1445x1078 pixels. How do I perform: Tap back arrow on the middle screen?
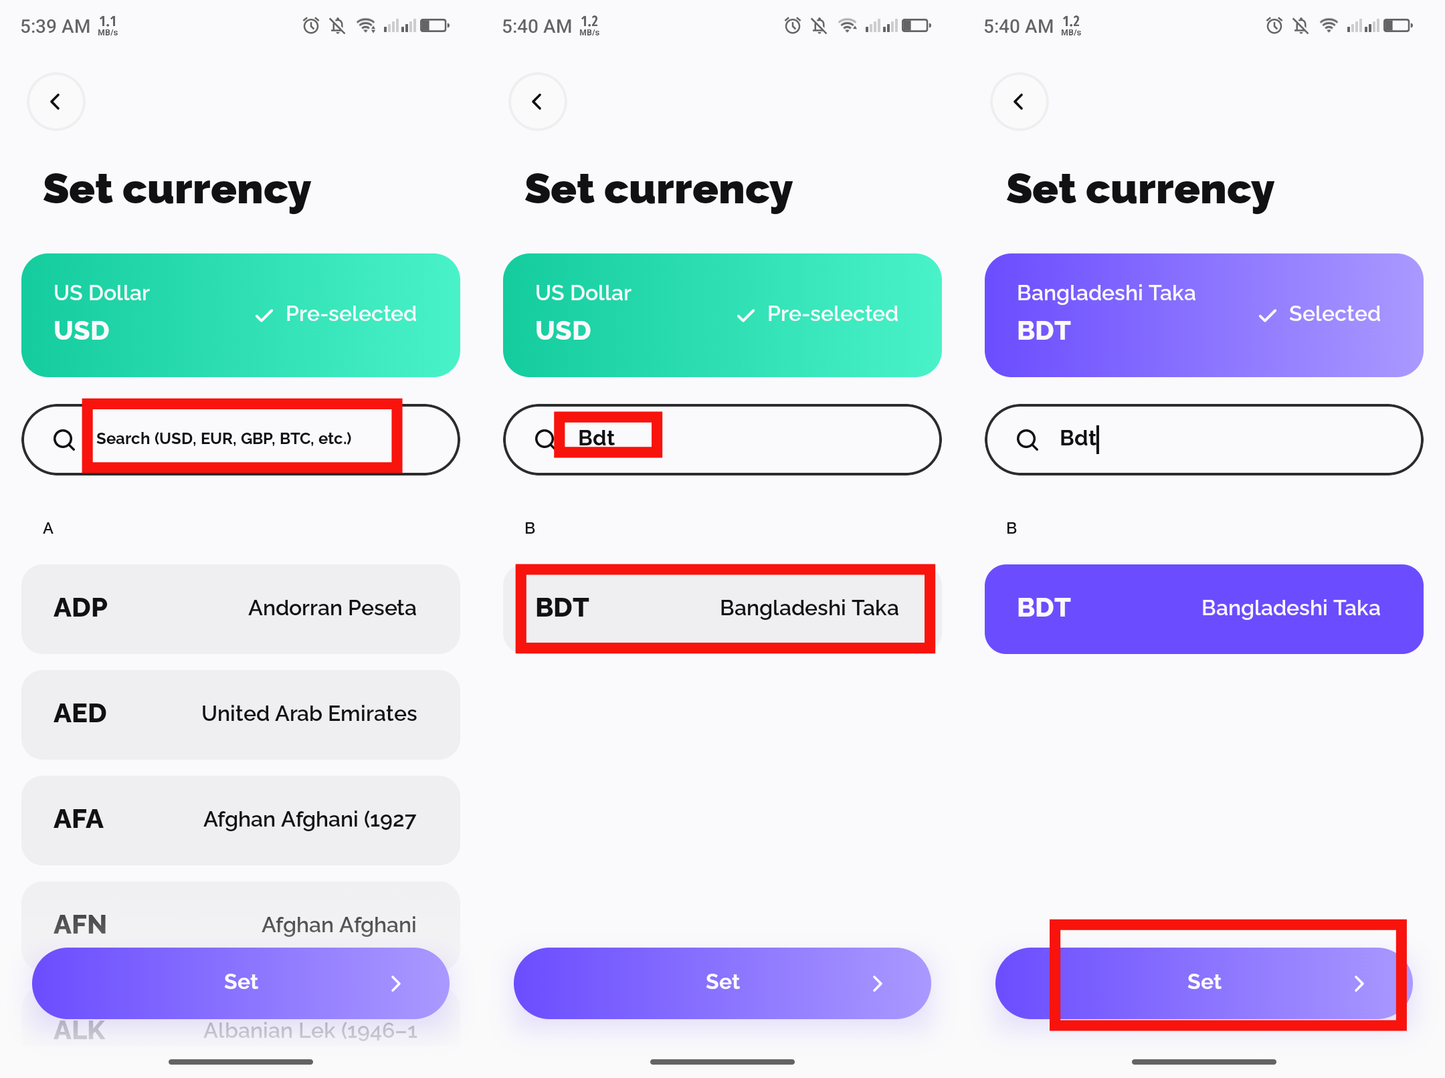[x=537, y=102]
